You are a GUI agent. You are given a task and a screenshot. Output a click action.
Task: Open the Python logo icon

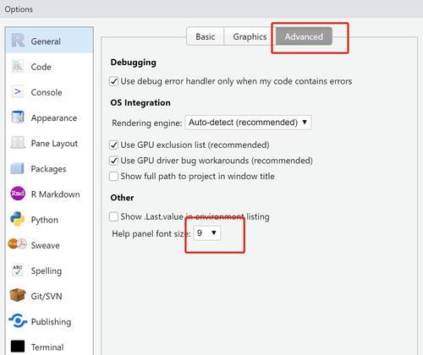[x=18, y=219]
